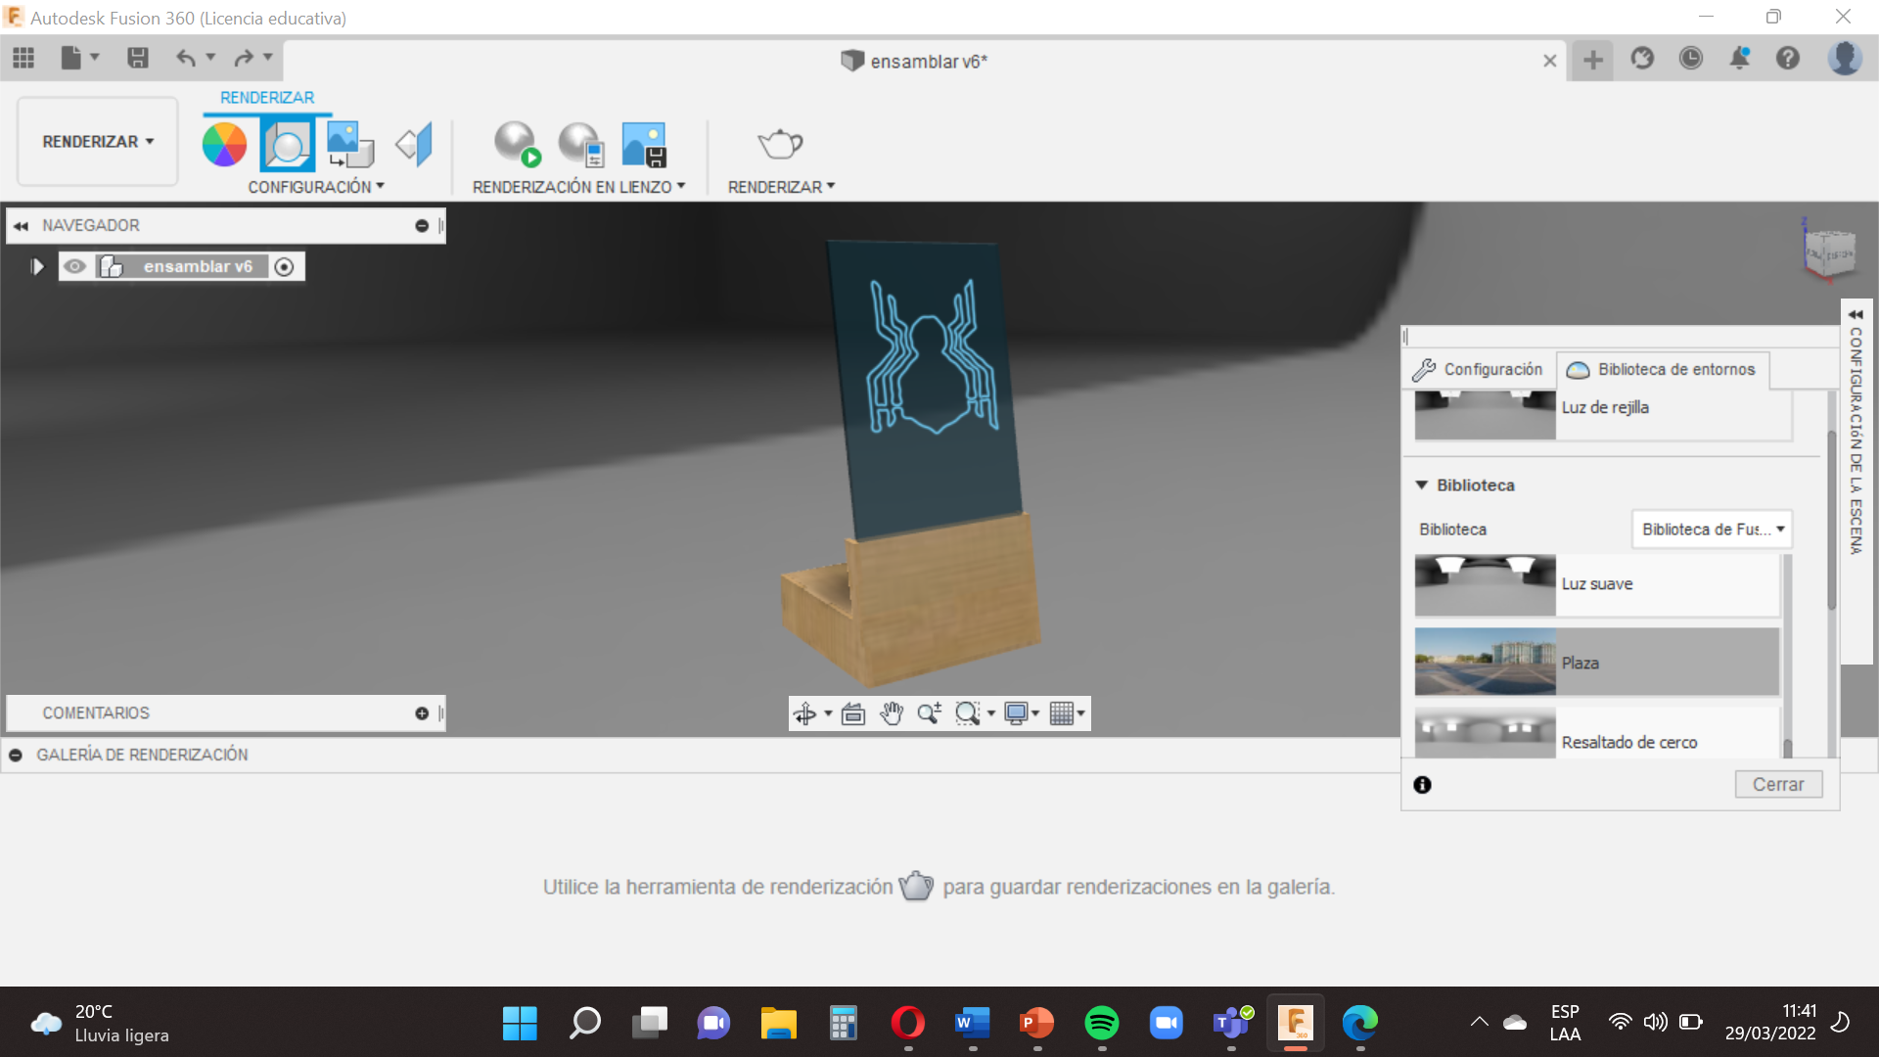Open Zoom from the taskbar
Screen dimensions: 1879x1057
coord(1166,1024)
